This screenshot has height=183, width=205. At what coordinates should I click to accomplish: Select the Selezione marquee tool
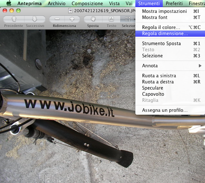click(128, 19)
